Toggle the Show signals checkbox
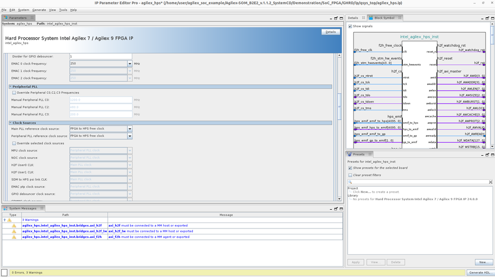The height and width of the screenshot is (277, 495). (350, 26)
